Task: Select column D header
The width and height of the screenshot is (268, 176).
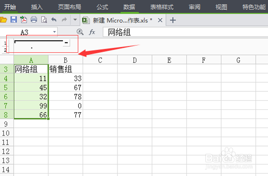Action: (x=134, y=60)
